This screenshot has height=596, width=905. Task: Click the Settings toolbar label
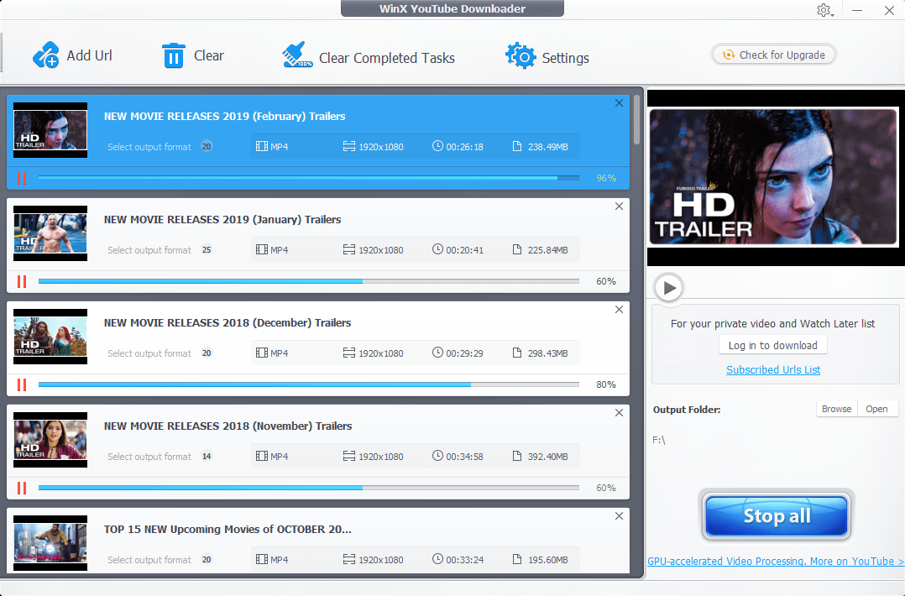[x=566, y=58]
